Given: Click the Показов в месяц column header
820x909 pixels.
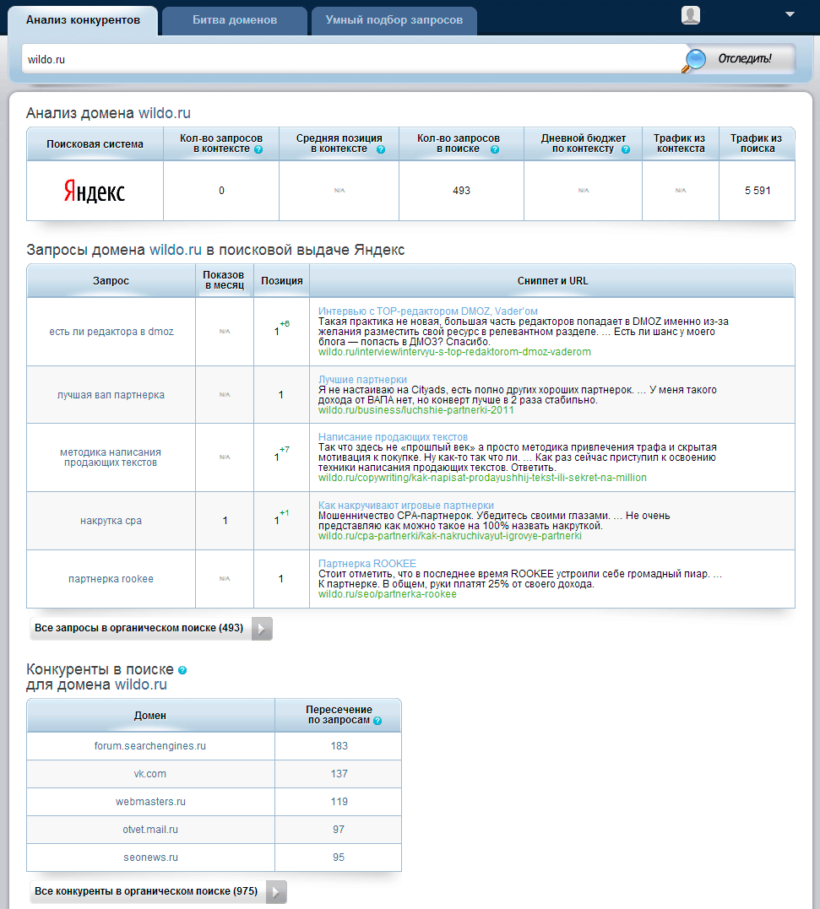Looking at the screenshot, I should click(224, 280).
